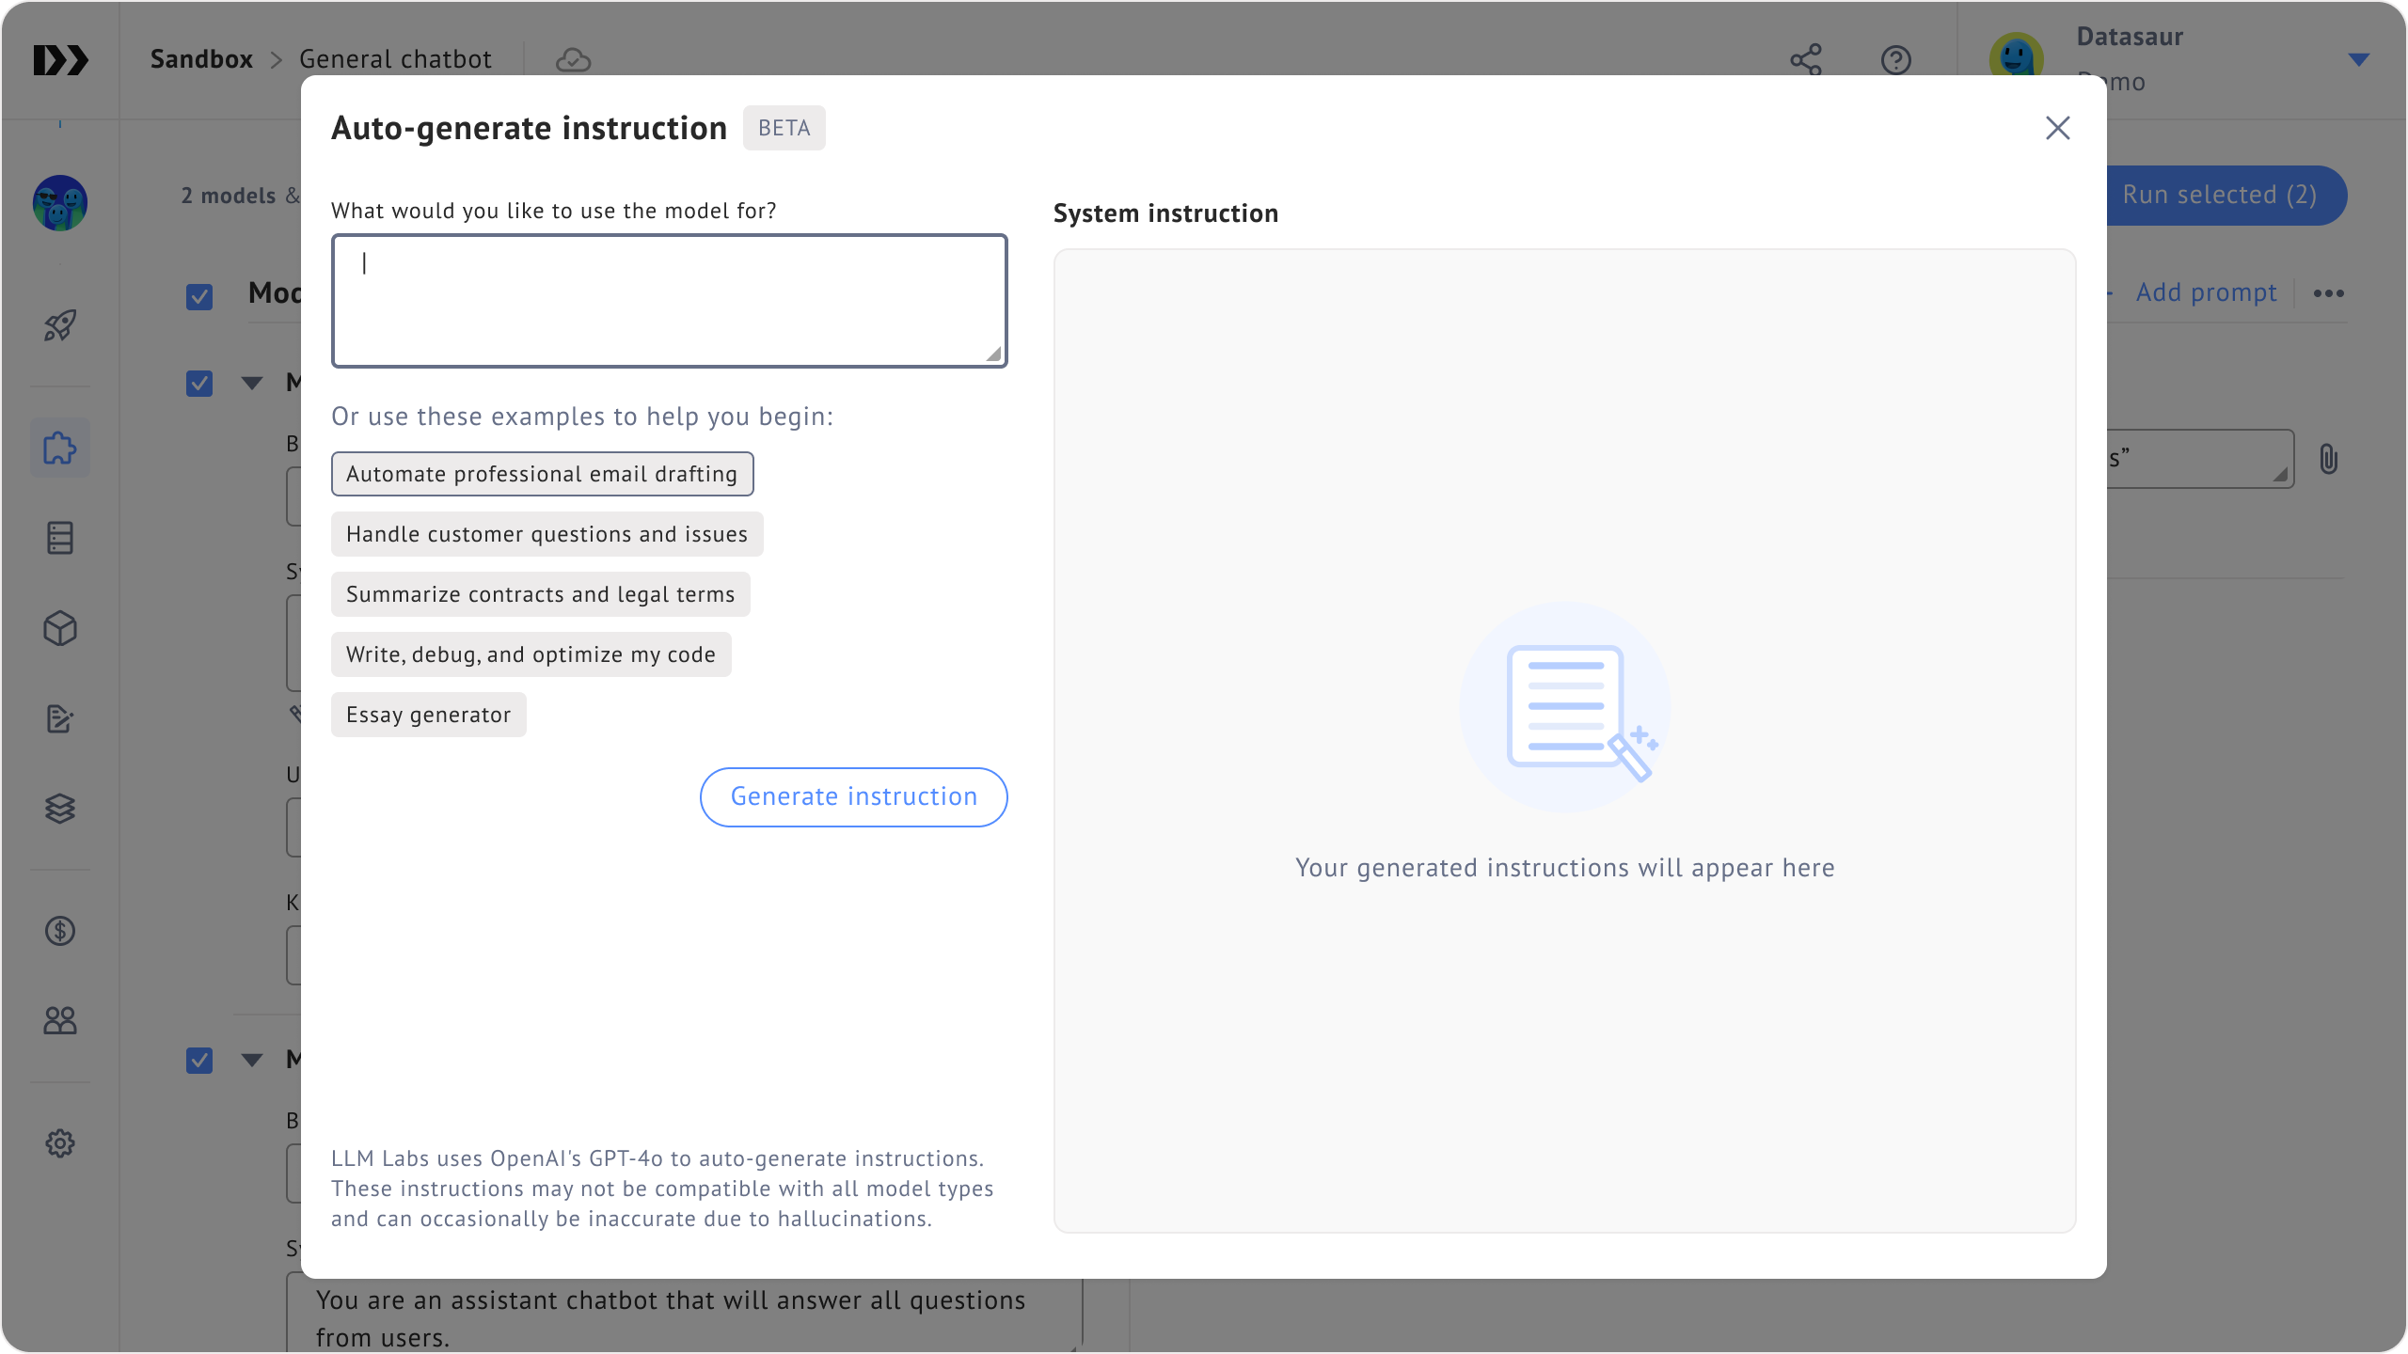The height and width of the screenshot is (1354, 2408).
Task: Uncheck the first model's checkbox
Action: pos(199,384)
